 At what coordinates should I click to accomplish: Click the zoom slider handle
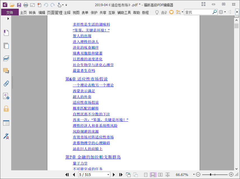click(x=211, y=175)
